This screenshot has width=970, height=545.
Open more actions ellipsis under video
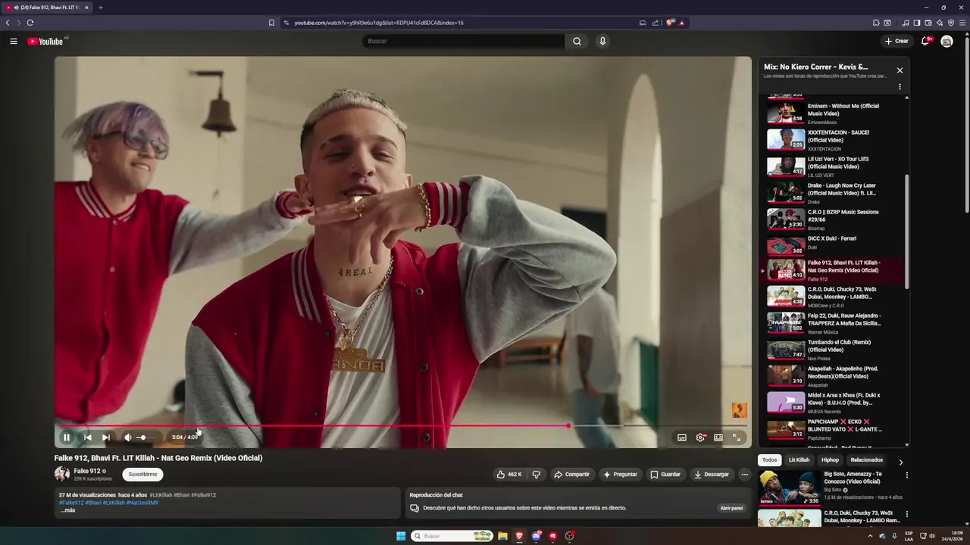[x=745, y=475]
